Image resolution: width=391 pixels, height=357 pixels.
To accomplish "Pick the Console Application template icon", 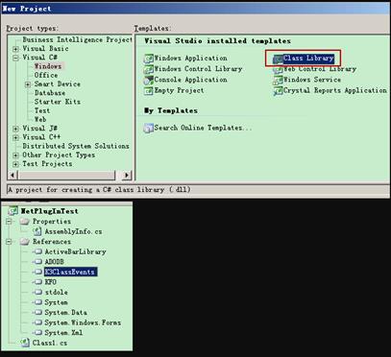I will tap(148, 80).
